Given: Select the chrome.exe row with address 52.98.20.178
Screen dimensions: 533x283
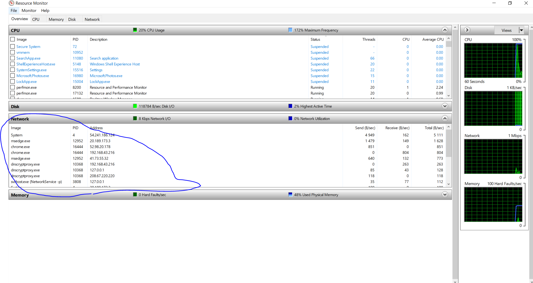Looking at the screenshot, I should coord(227,147).
